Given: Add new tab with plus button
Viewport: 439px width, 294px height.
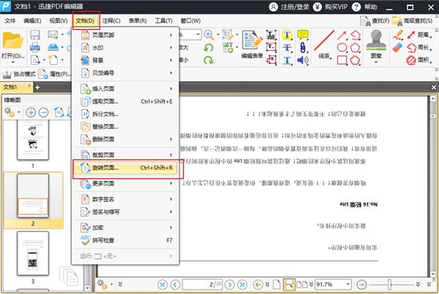Looking at the screenshot, I should 37,88.
